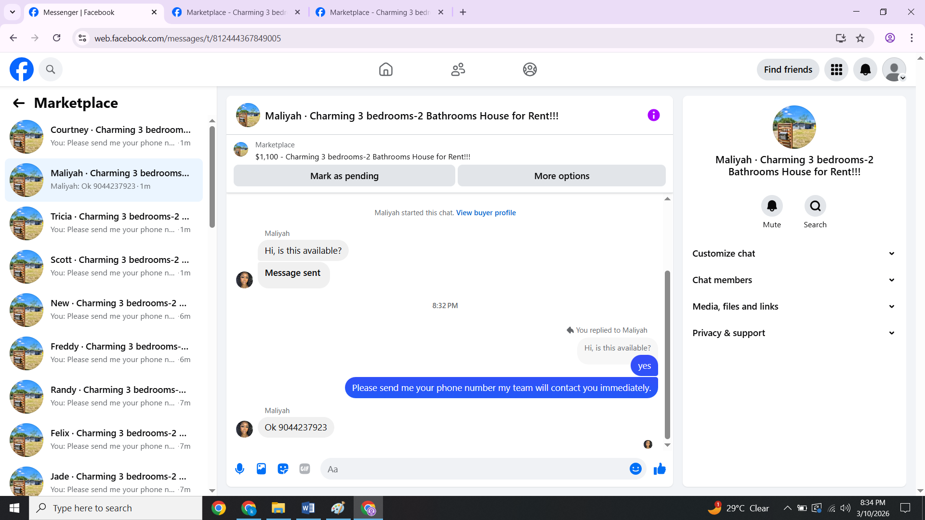Send a thumbs-up like

(660, 469)
